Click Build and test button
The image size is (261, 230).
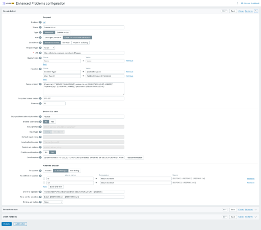pos(56,187)
